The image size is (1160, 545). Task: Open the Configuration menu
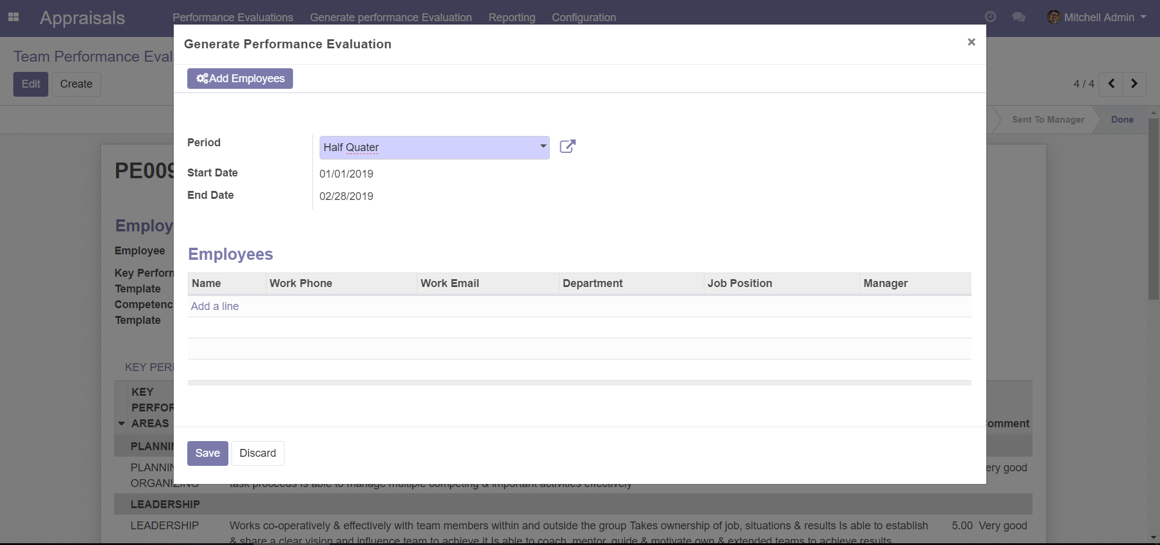pyautogui.click(x=584, y=18)
